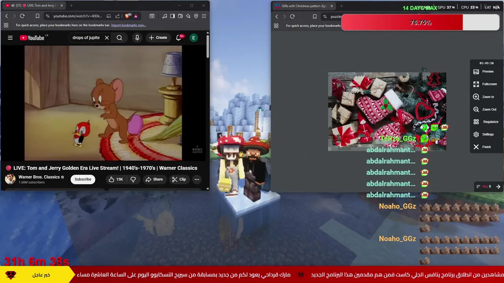Zoom Out on the jigsaw puzzle
This screenshot has height=283, width=504.
485,109
